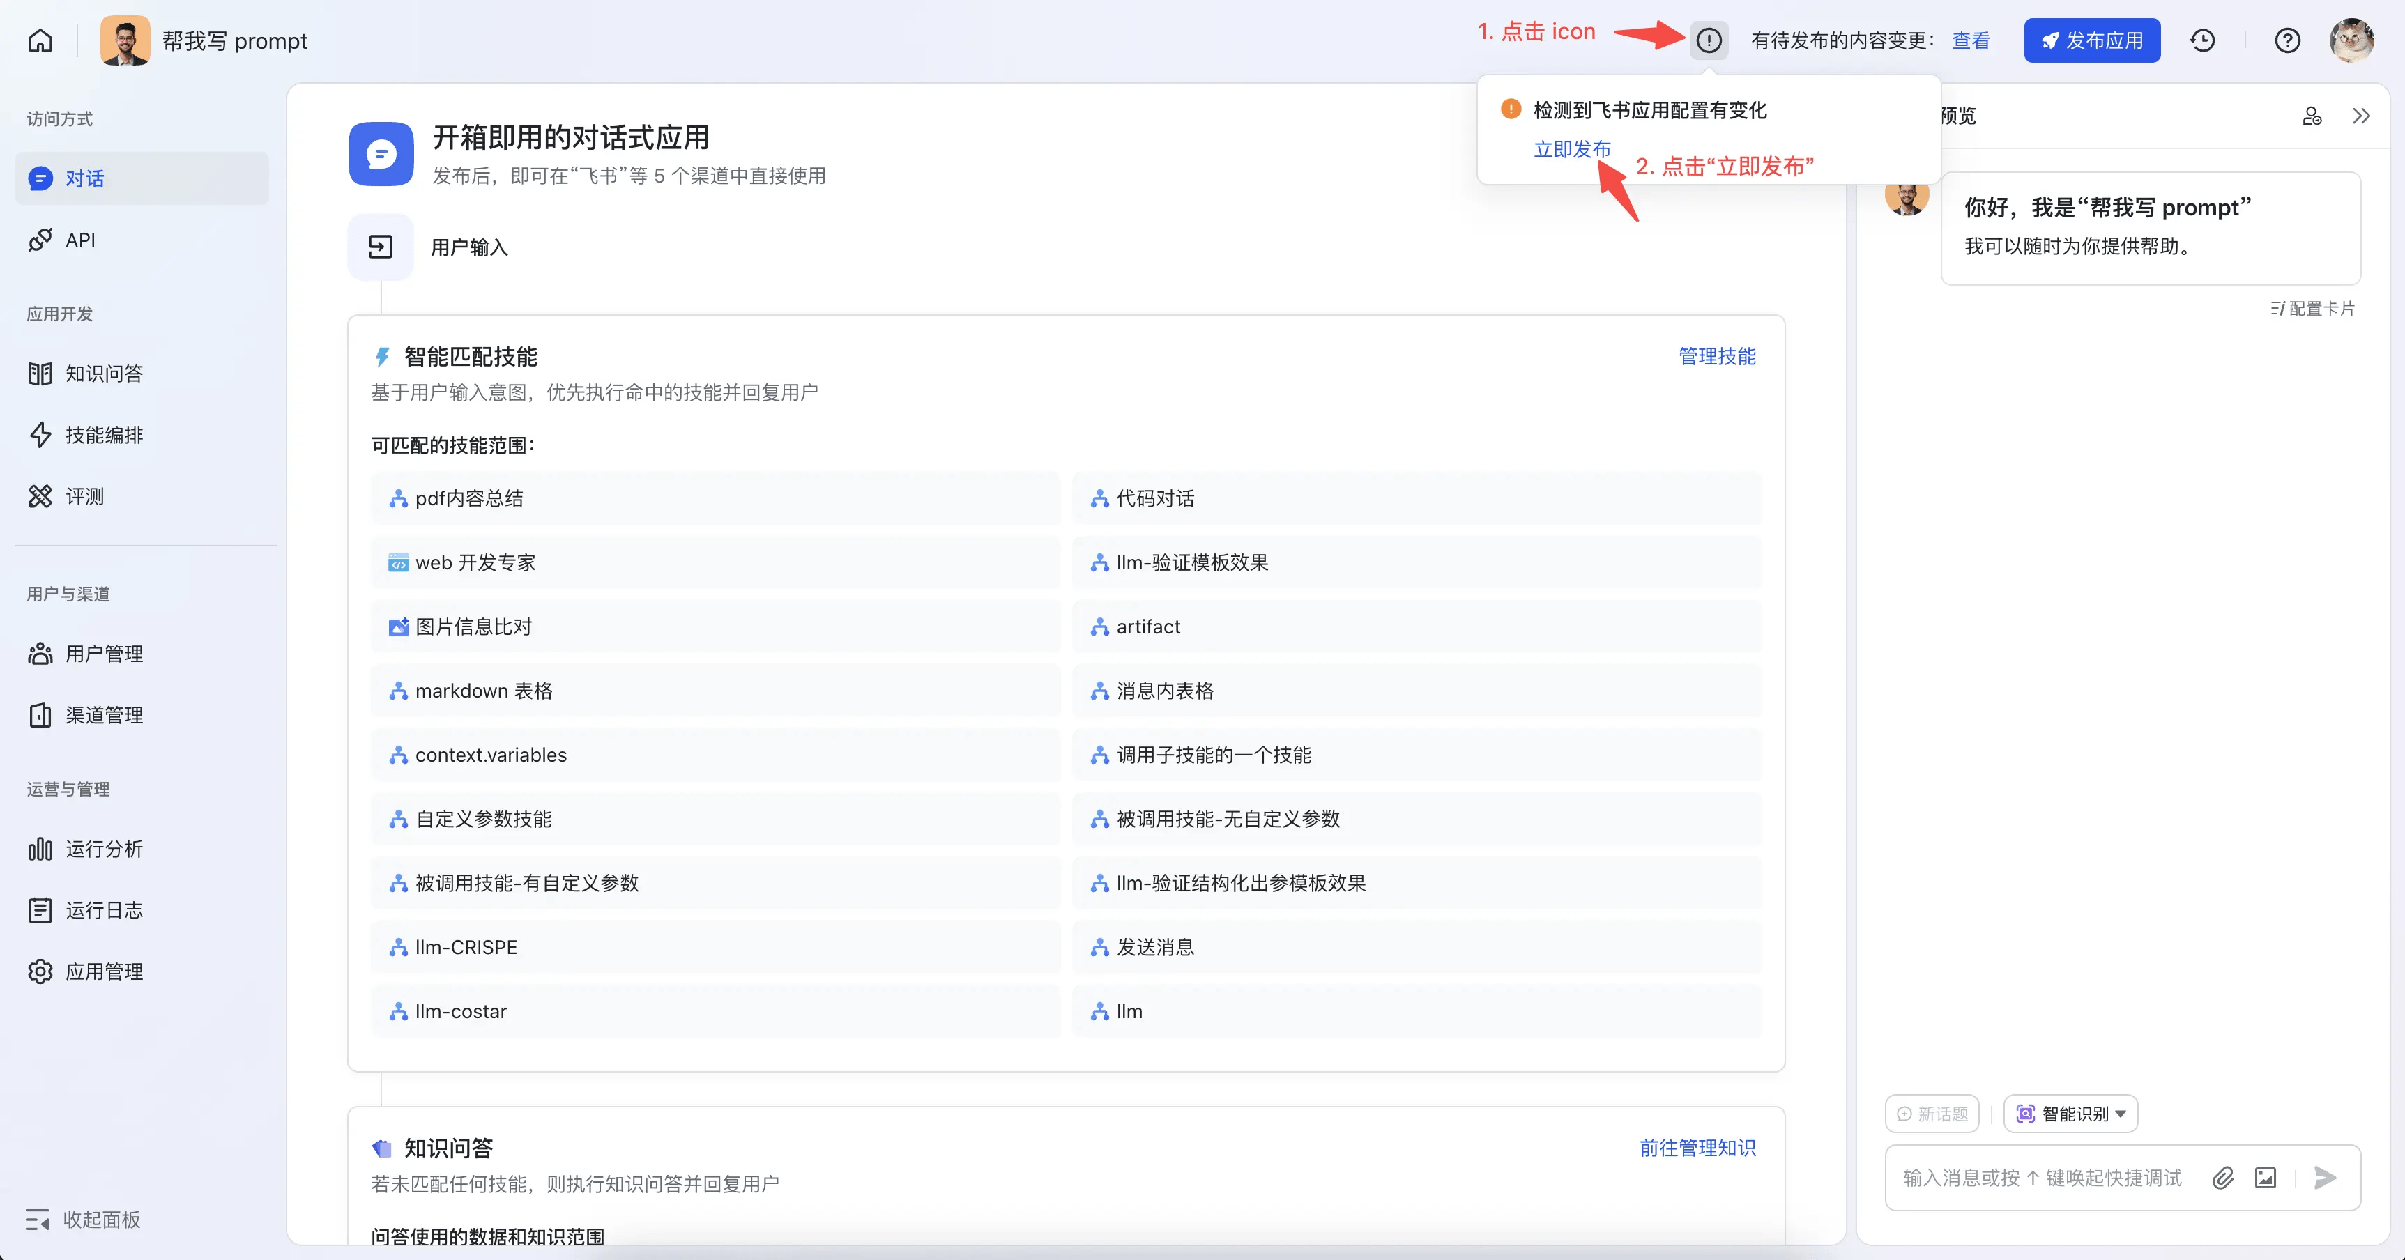The image size is (2405, 1260).
Task: Select the 图片信息比对 skill
Action: click(x=715, y=627)
